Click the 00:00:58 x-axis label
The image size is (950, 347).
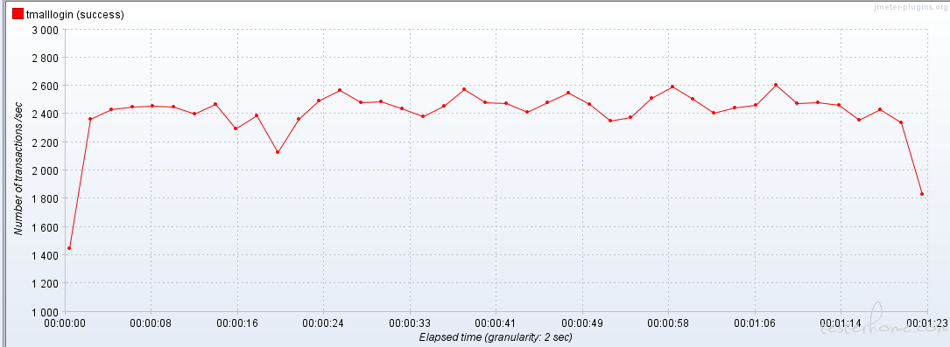(669, 323)
